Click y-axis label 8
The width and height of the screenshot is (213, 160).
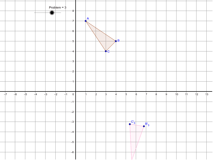tap(73, 11)
